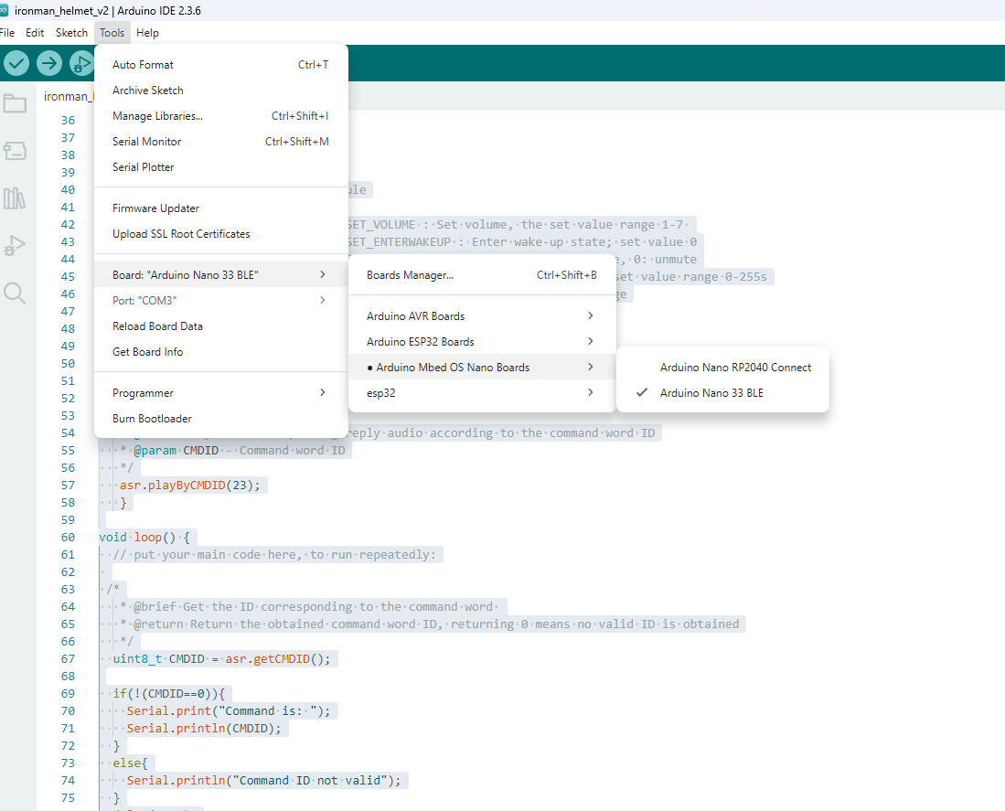This screenshot has height=811, width=1005.
Task: Click the "@return Return the obtained" comment line
Action: click(x=430, y=624)
